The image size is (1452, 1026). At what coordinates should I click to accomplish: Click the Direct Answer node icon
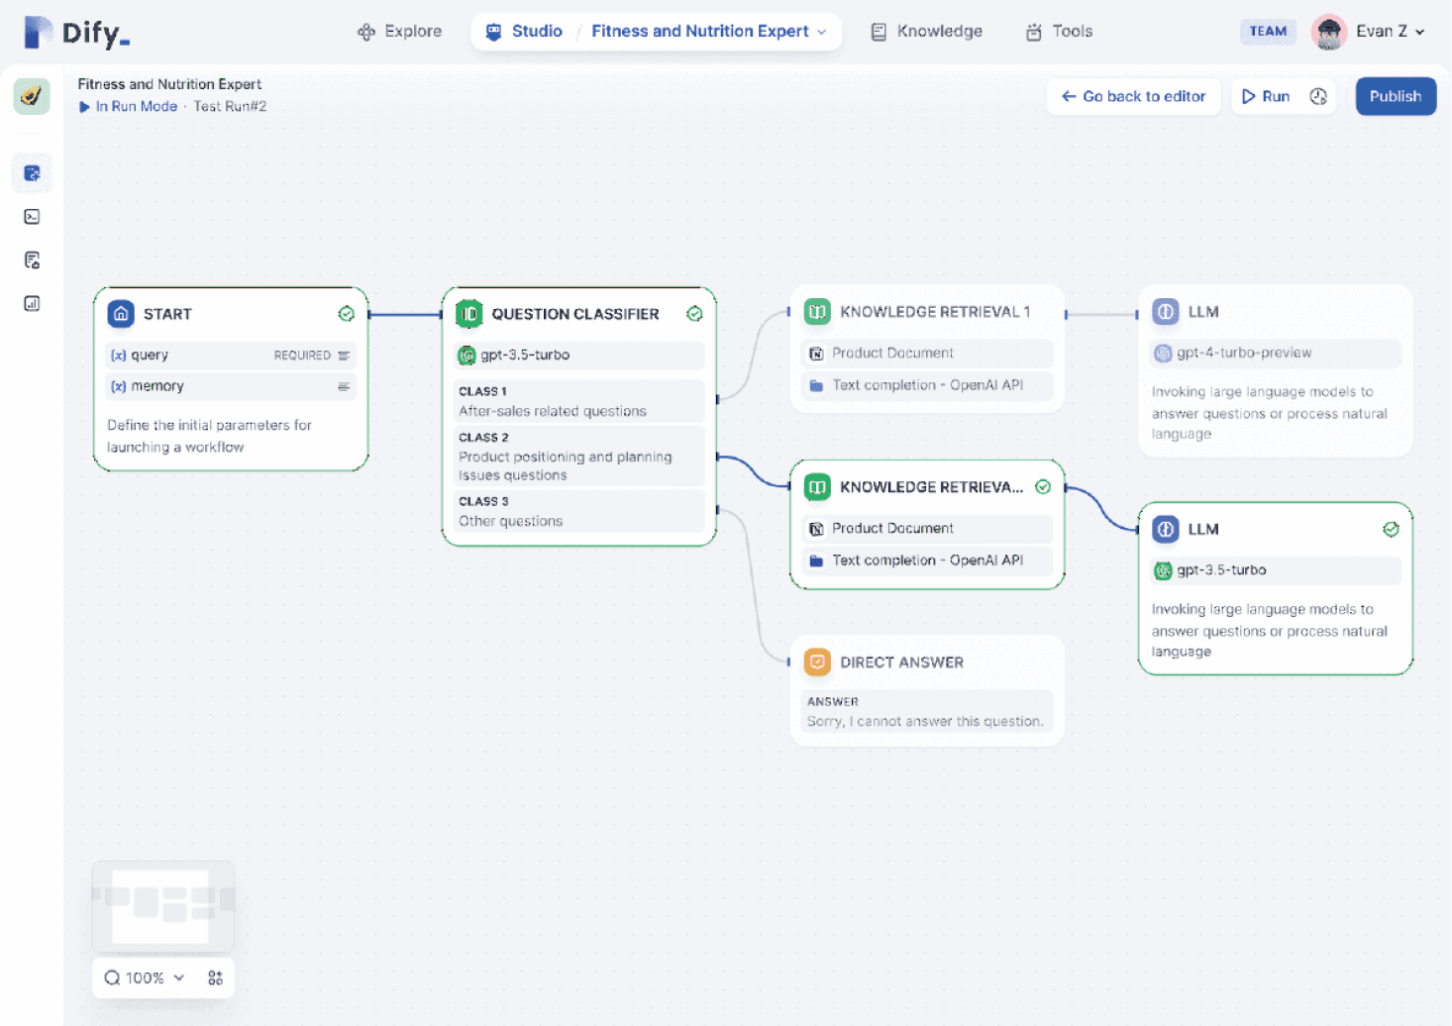click(x=817, y=662)
